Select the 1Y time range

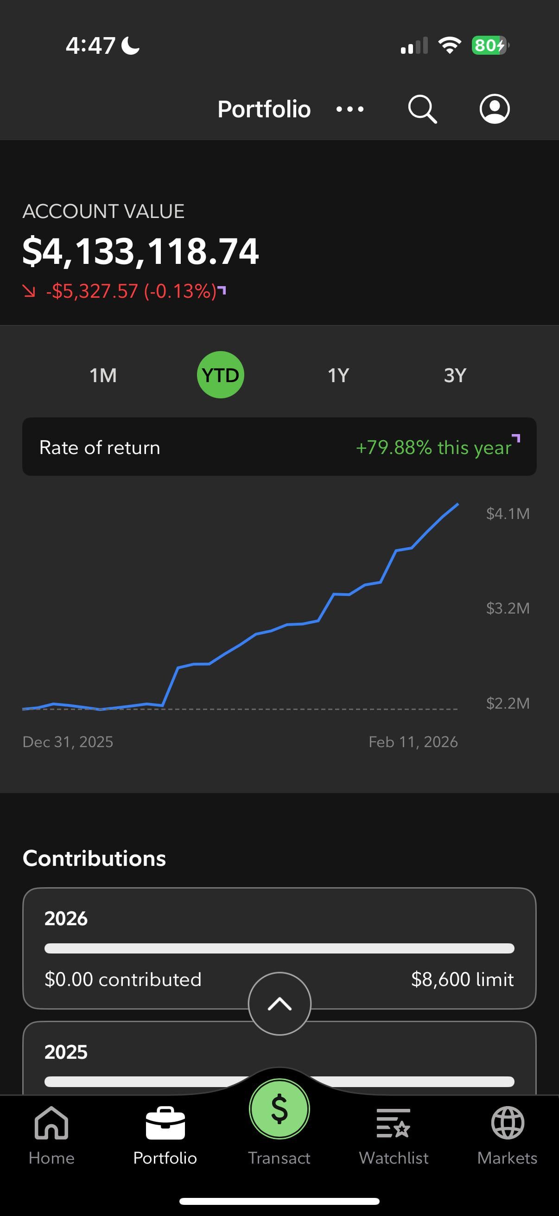[x=338, y=375]
